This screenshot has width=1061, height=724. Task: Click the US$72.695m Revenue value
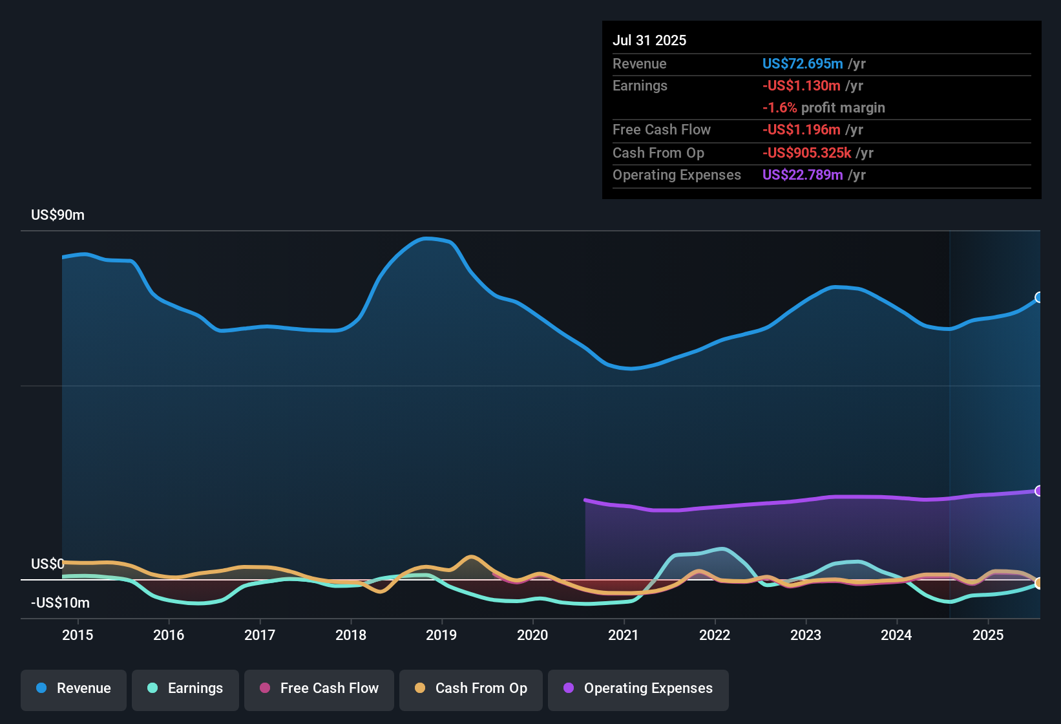click(x=802, y=63)
